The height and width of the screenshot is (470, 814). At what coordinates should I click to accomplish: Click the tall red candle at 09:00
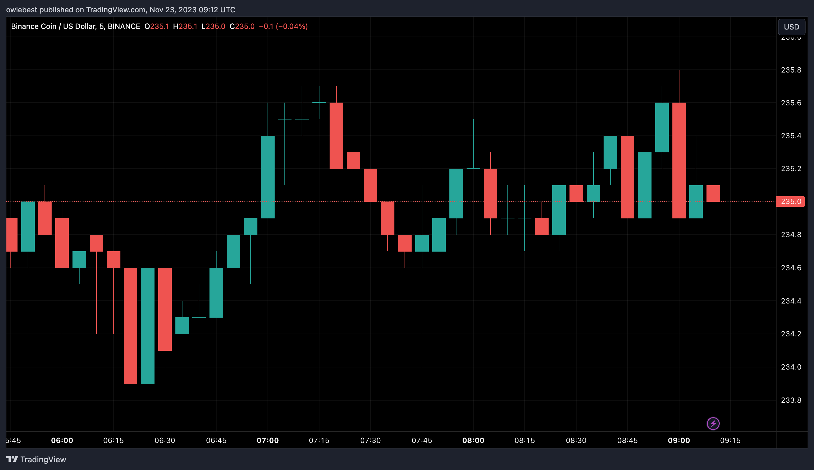679,160
